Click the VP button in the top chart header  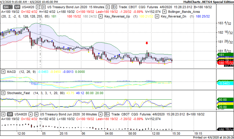pyautogui.click(x=17, y=7)
